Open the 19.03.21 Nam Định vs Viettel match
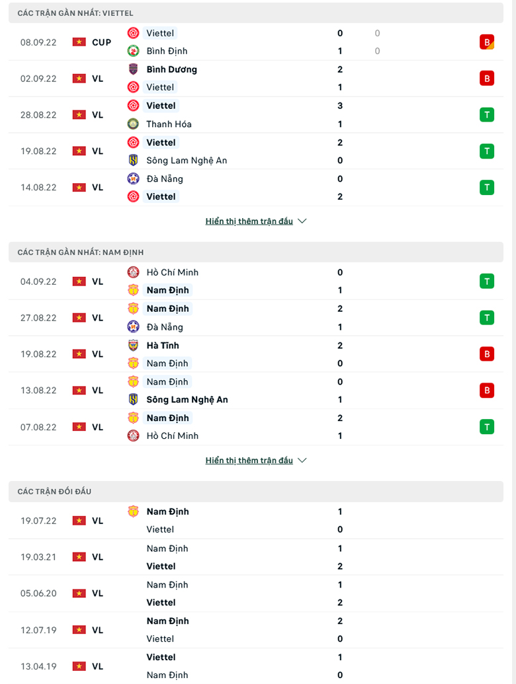 [x=256, y=557]
